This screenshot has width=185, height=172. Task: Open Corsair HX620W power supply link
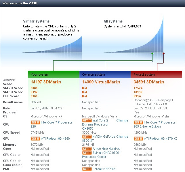tap(104, 169)
